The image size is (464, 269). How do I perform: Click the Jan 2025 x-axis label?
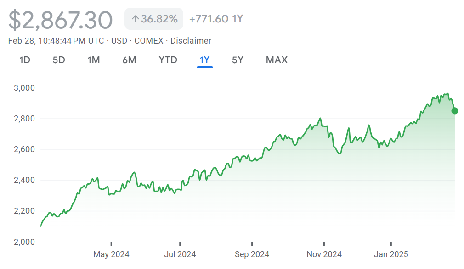point(391,254)
